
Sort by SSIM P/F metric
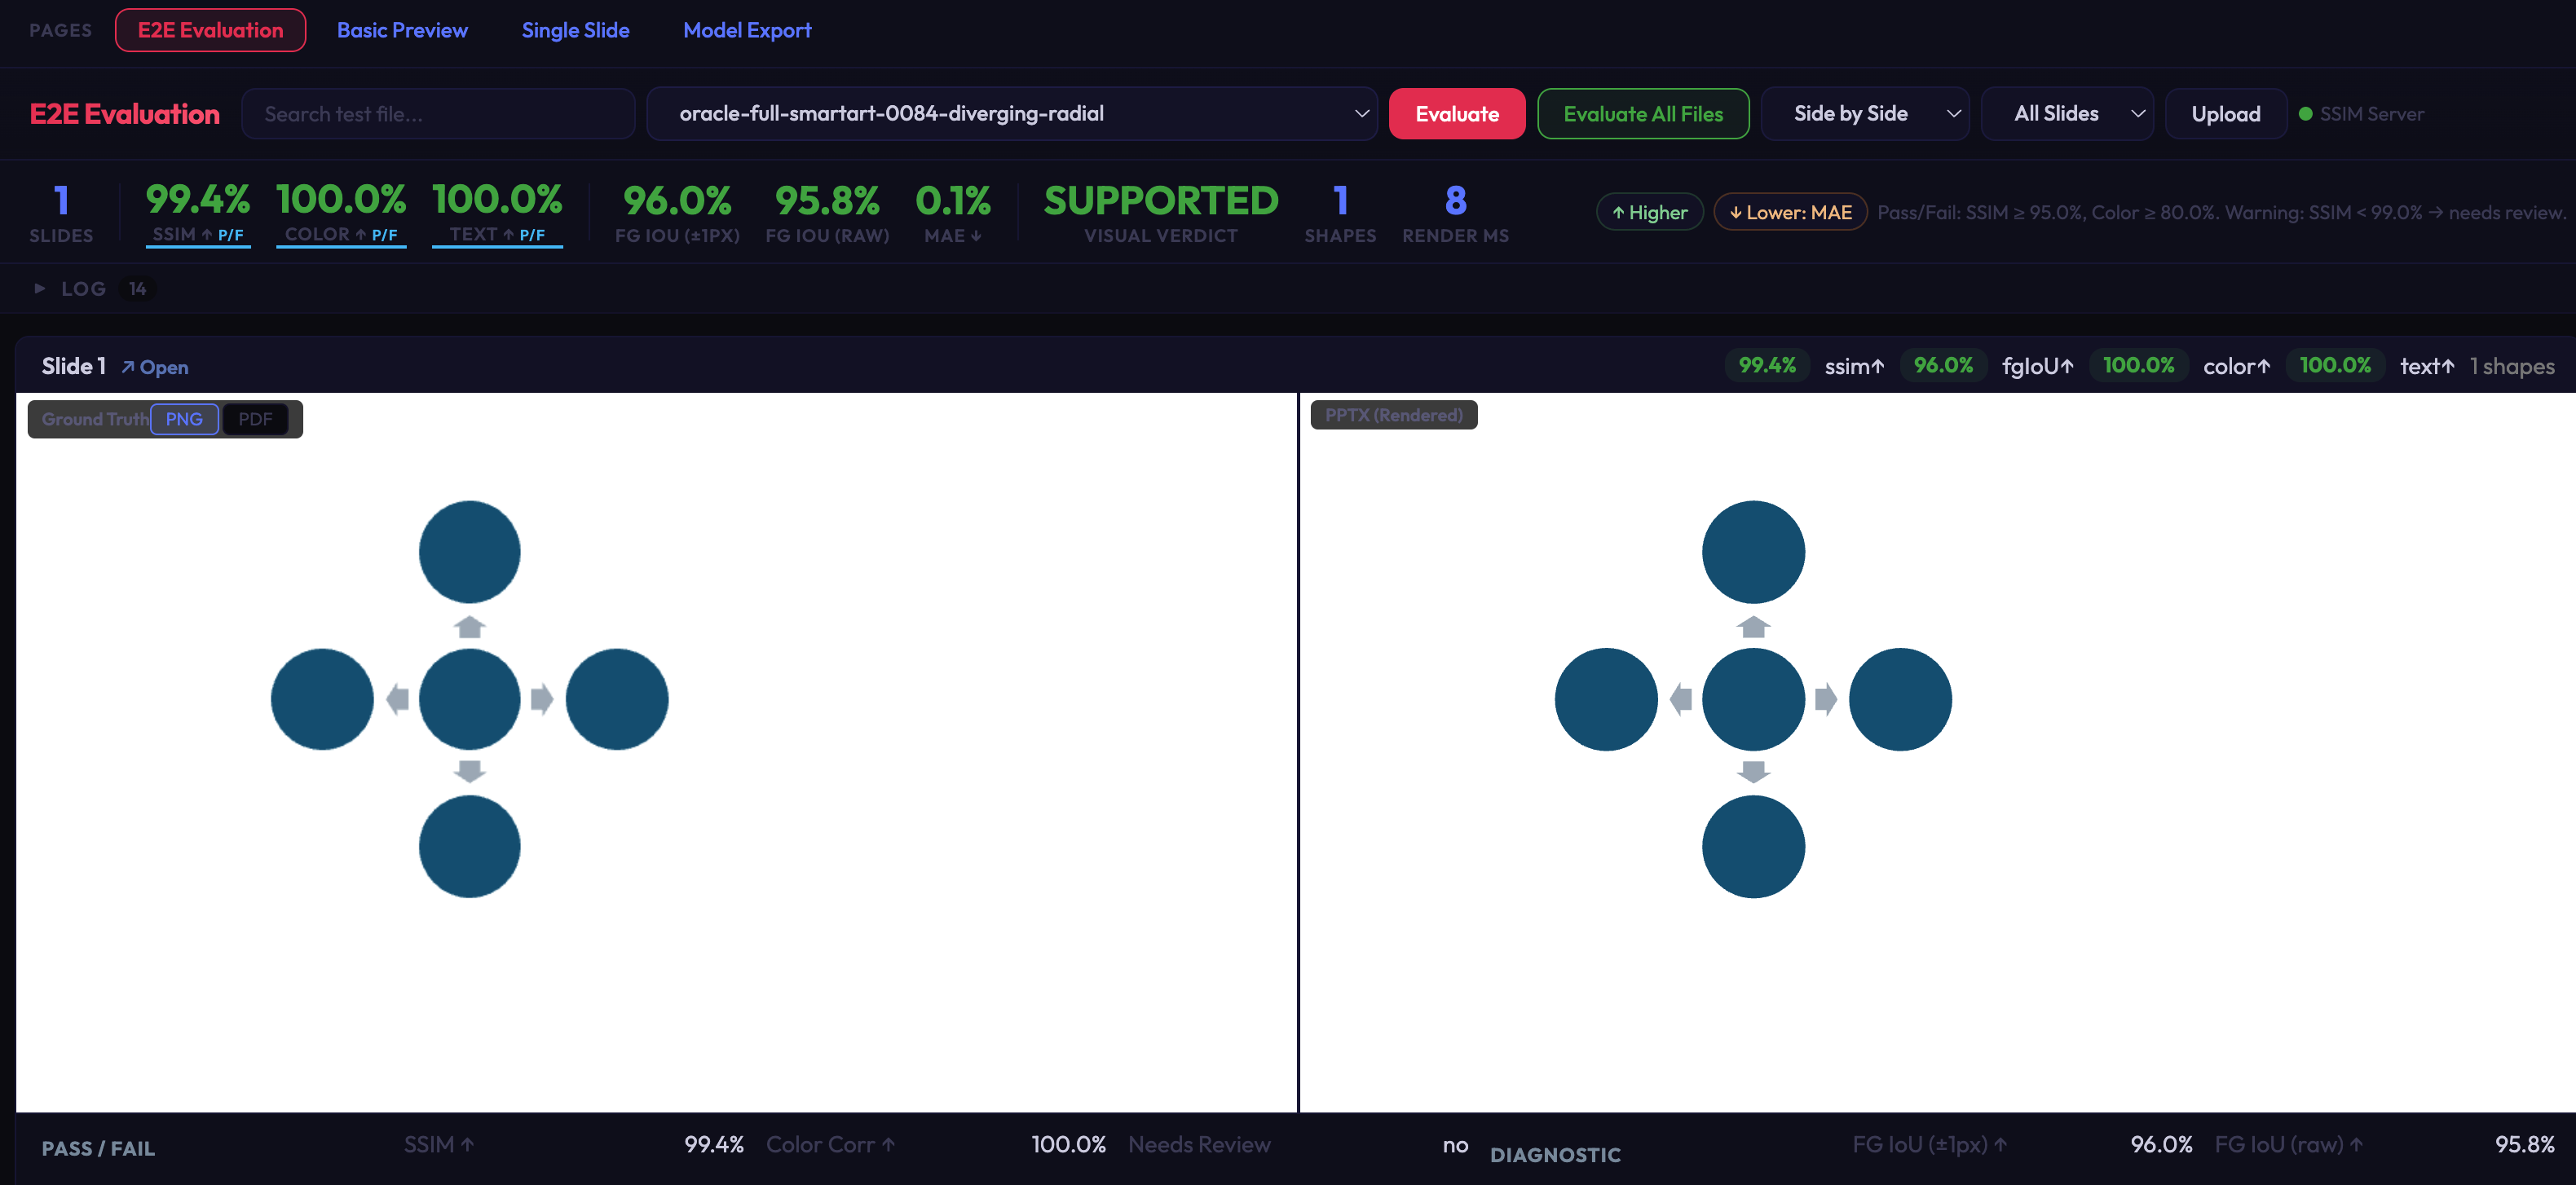click(198, 235)
